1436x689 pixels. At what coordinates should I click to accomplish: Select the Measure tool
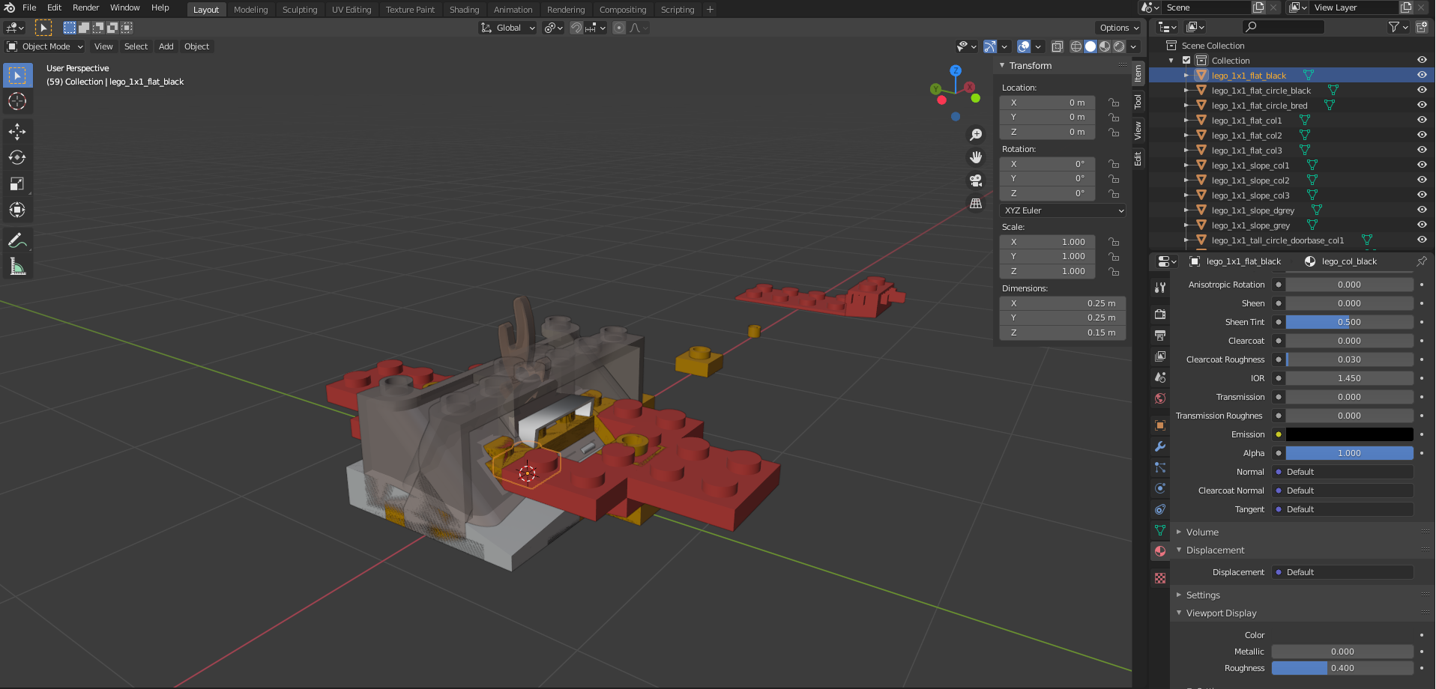17,267
